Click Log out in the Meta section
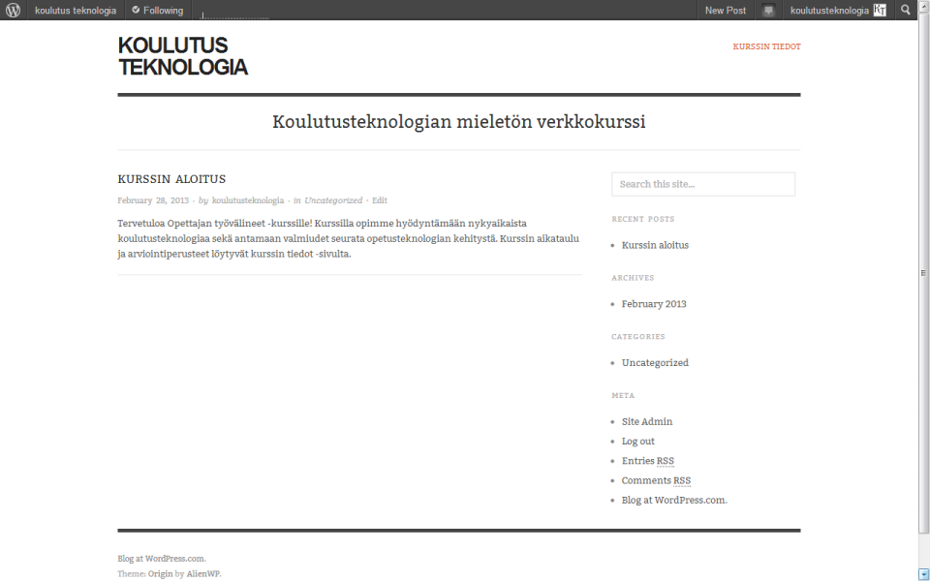The image size is (930, 581). 638,442
